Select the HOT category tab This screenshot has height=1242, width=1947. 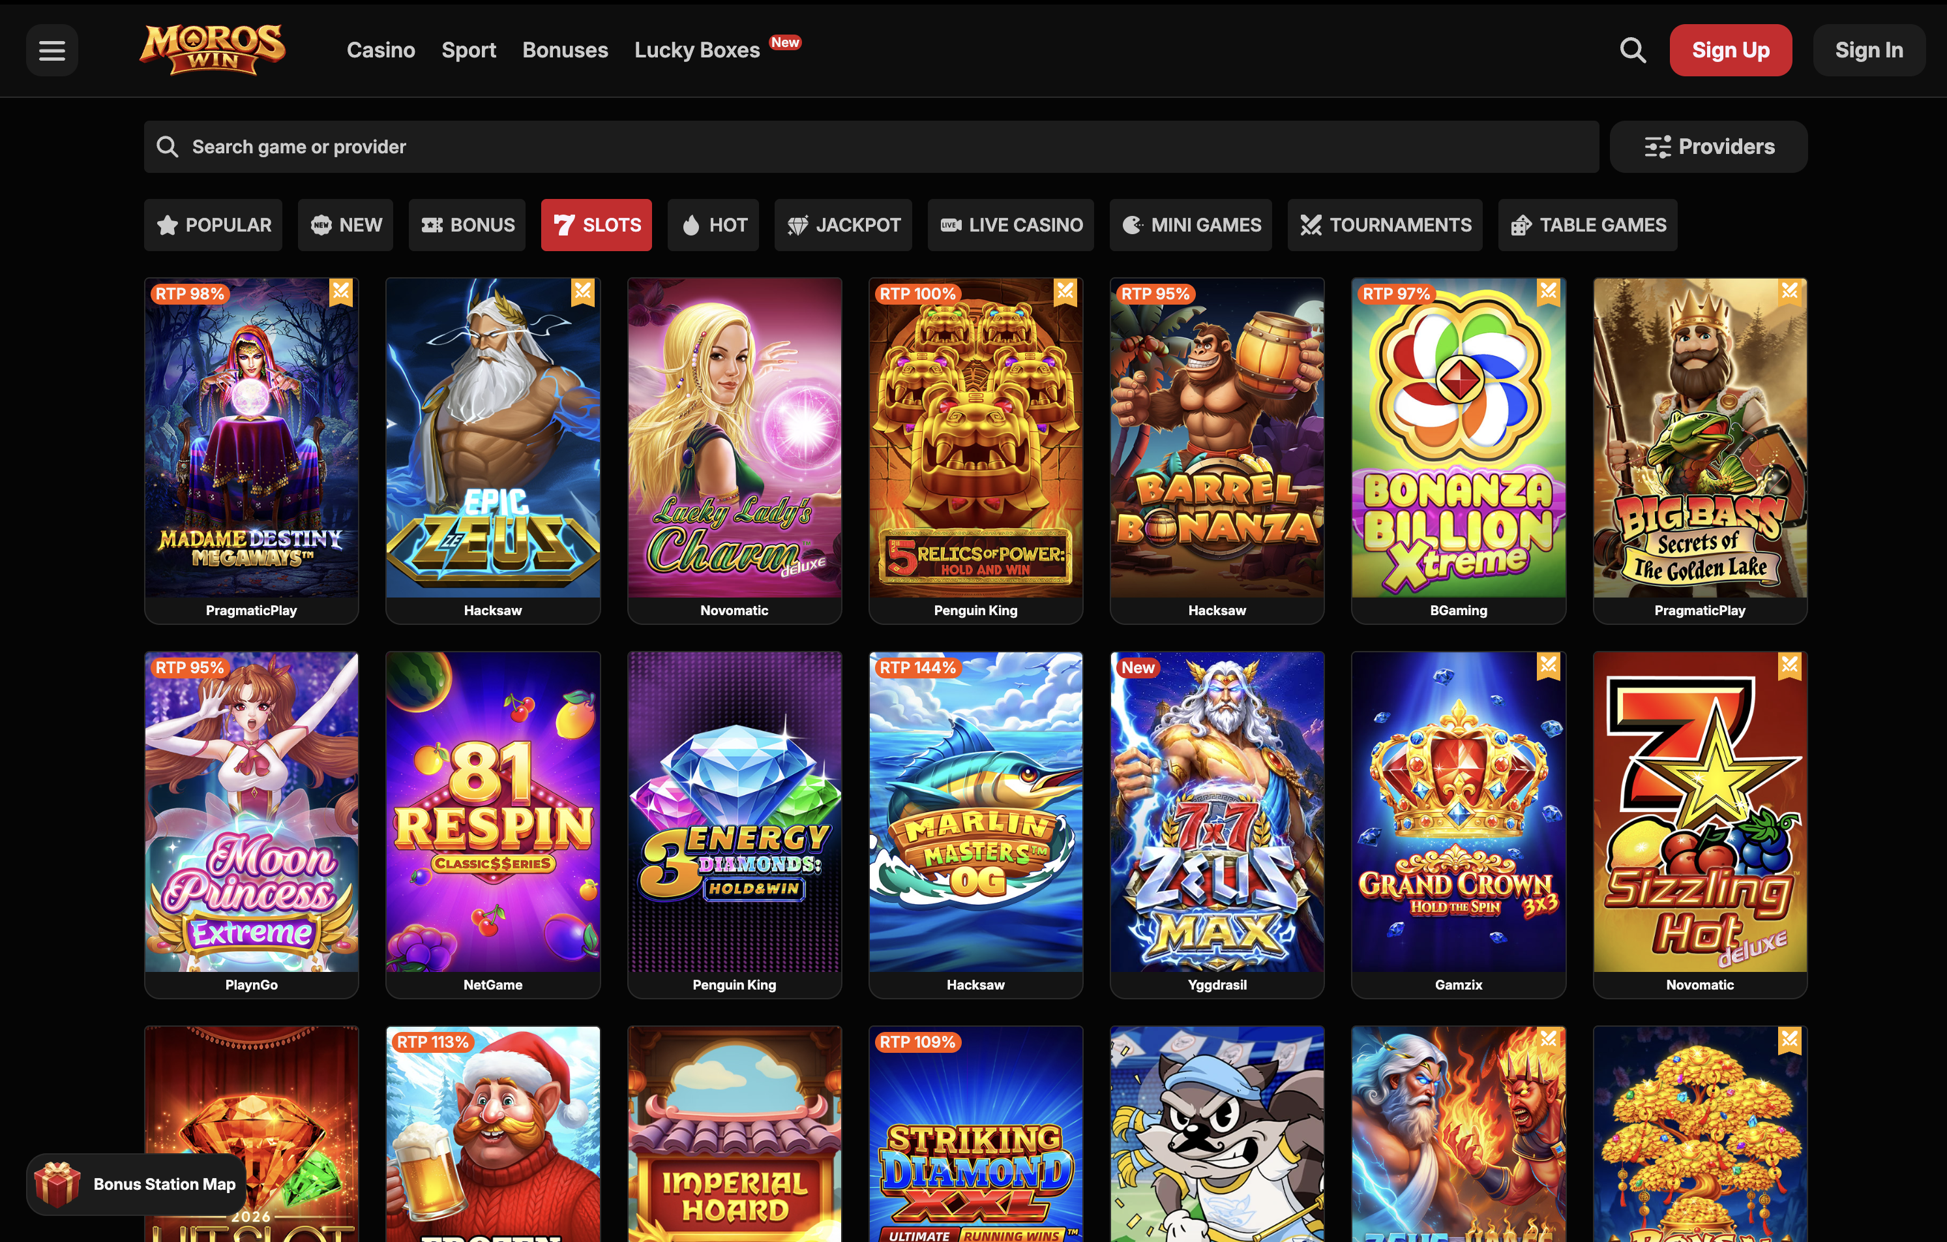click(713, 225)
